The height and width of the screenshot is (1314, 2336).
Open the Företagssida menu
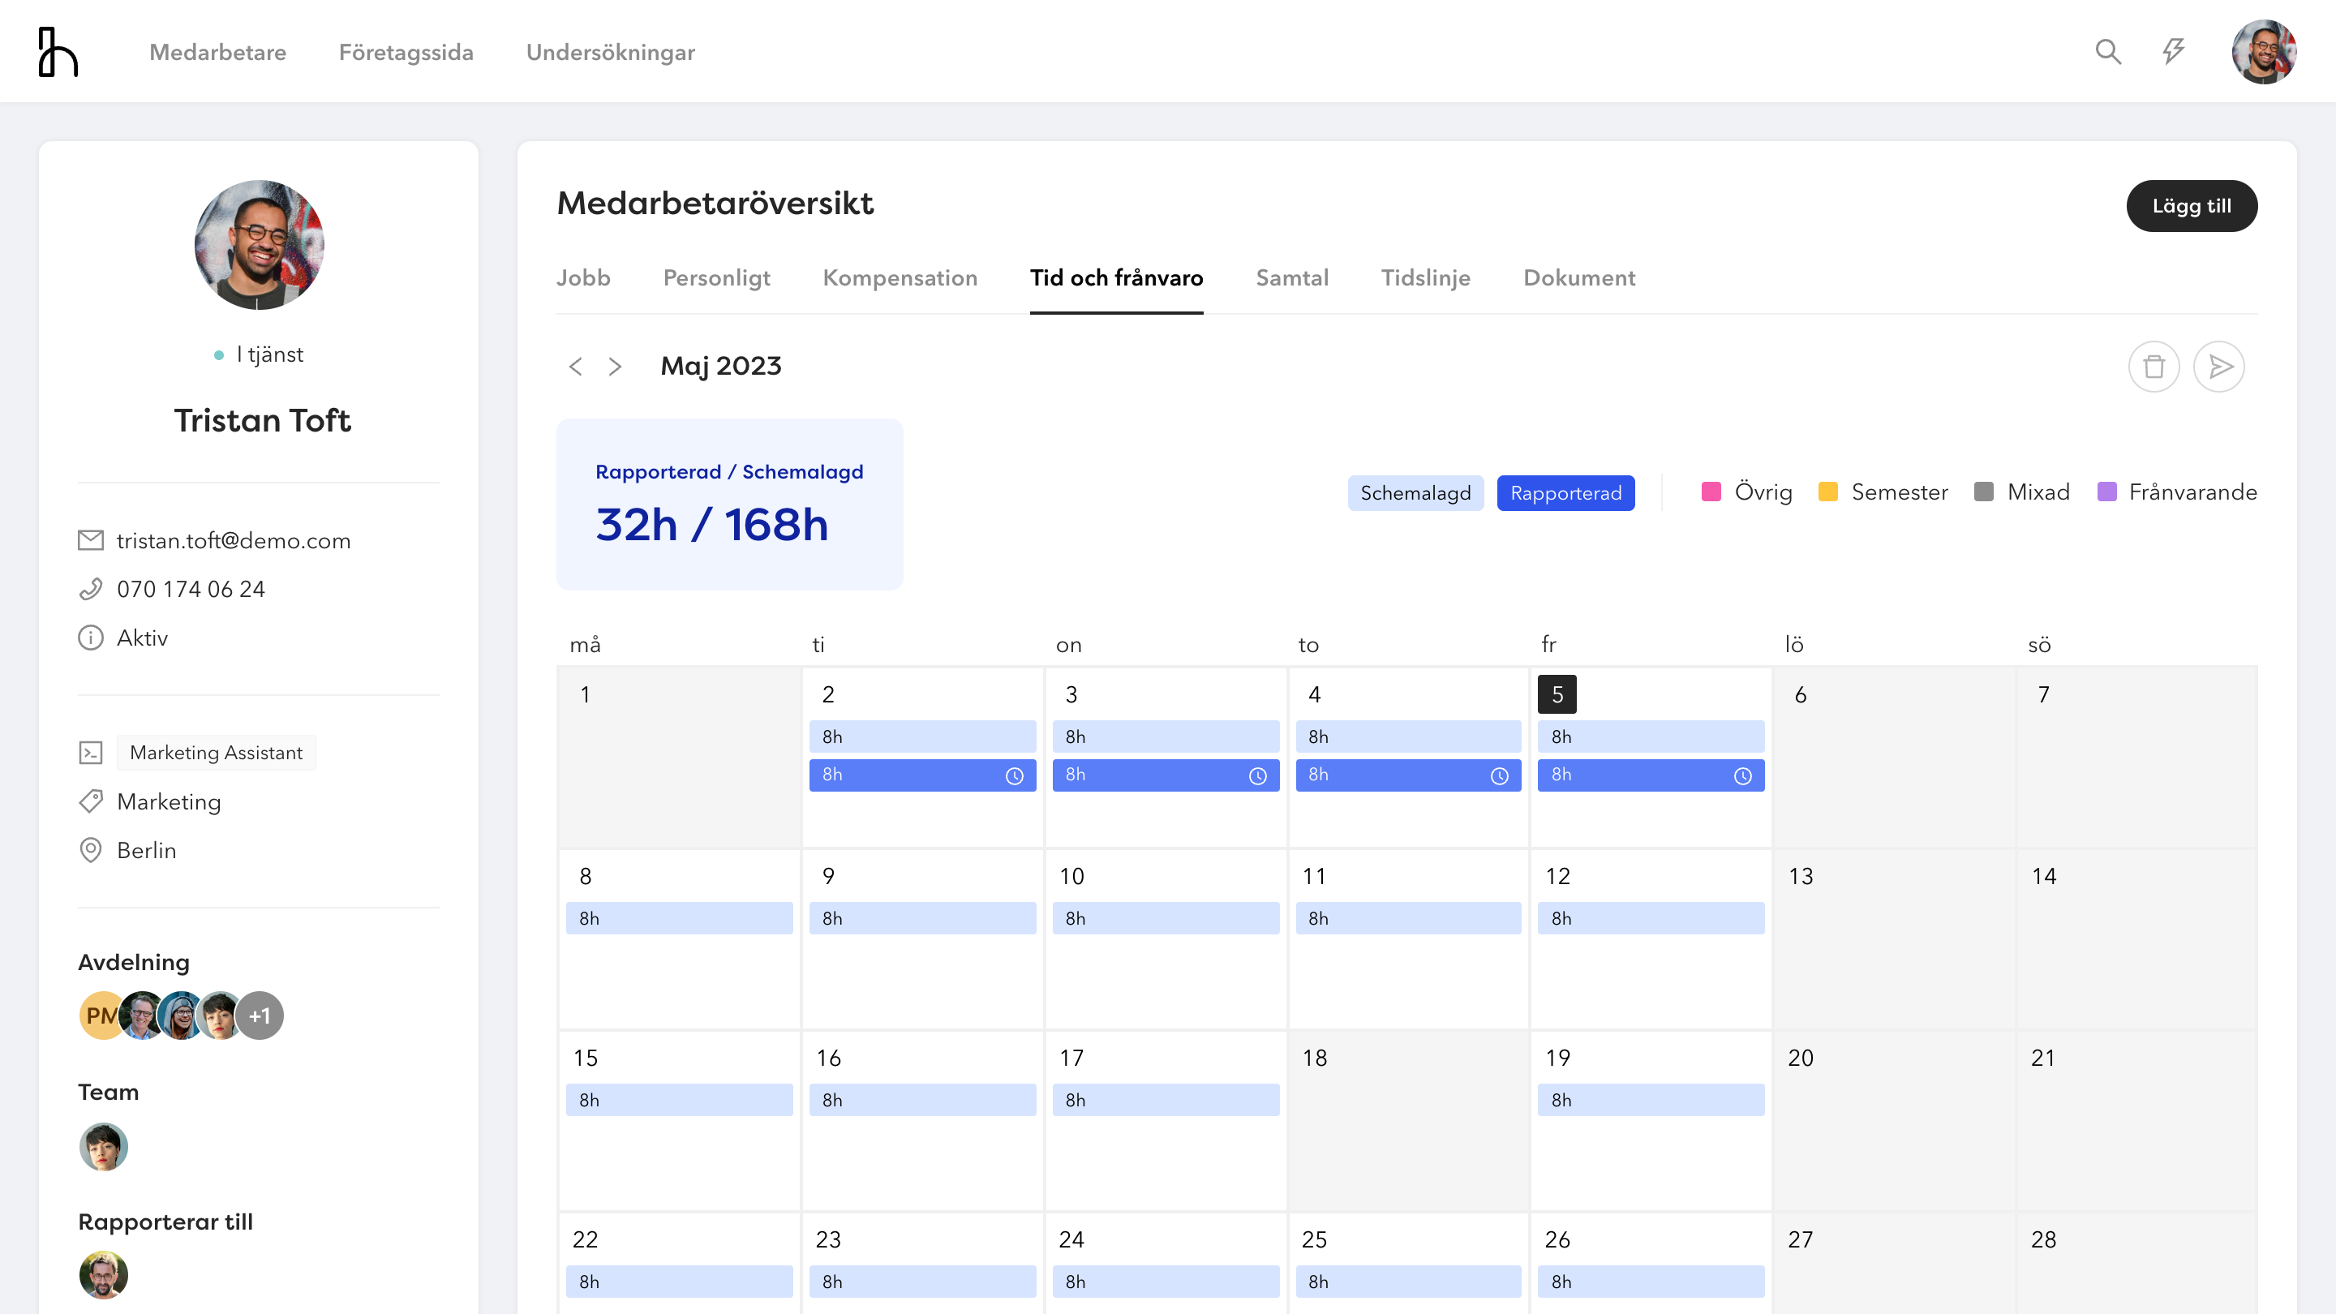[406, 52]
